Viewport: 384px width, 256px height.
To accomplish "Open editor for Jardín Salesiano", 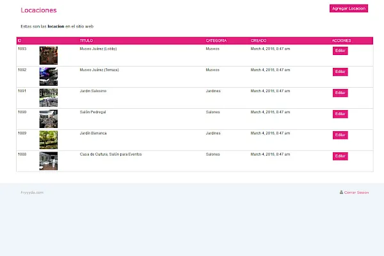I will [x=340, y=93].
